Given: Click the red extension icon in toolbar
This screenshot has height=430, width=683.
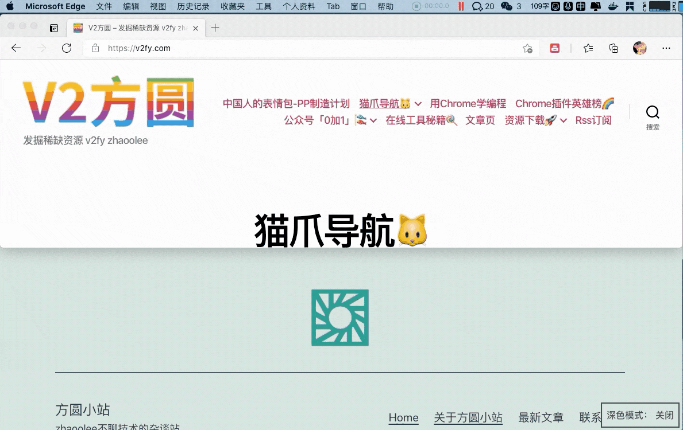Looking at the screenshot, I should coord(555,48).
